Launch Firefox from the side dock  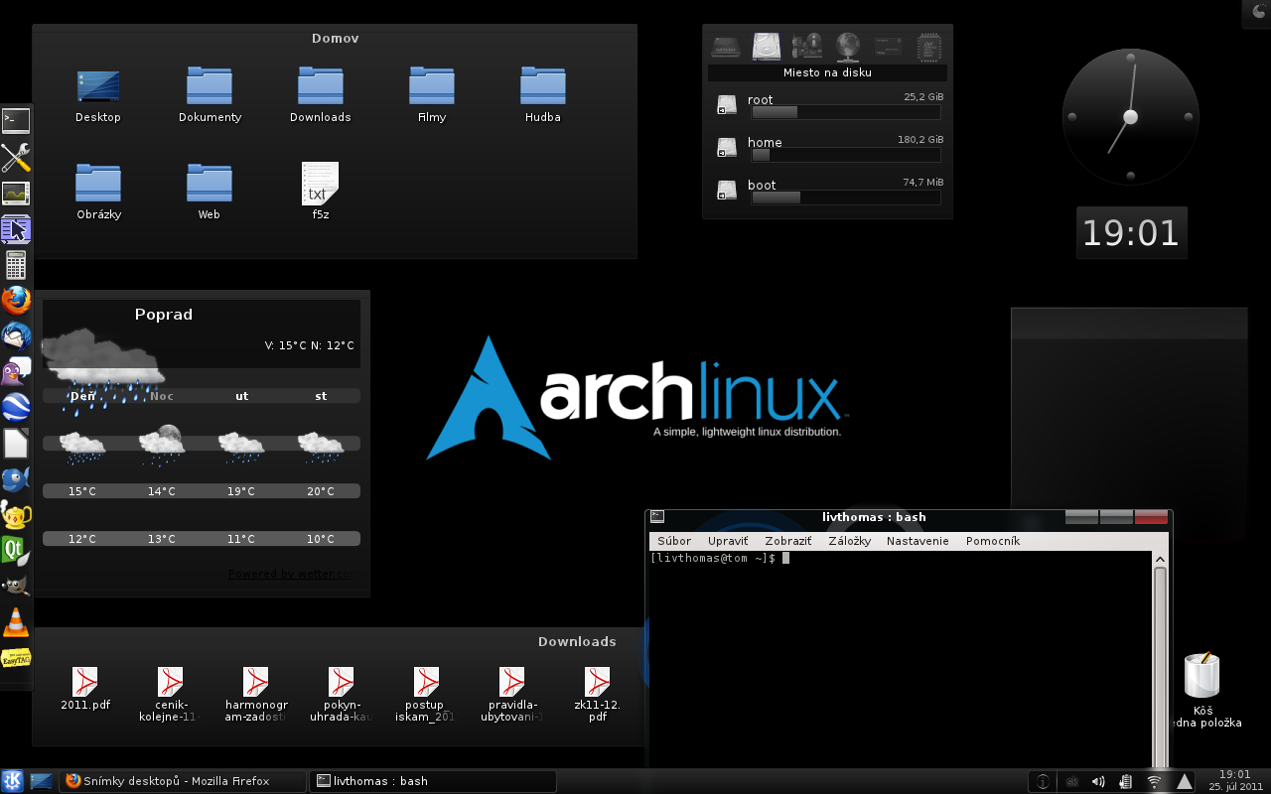coord(16,301)
